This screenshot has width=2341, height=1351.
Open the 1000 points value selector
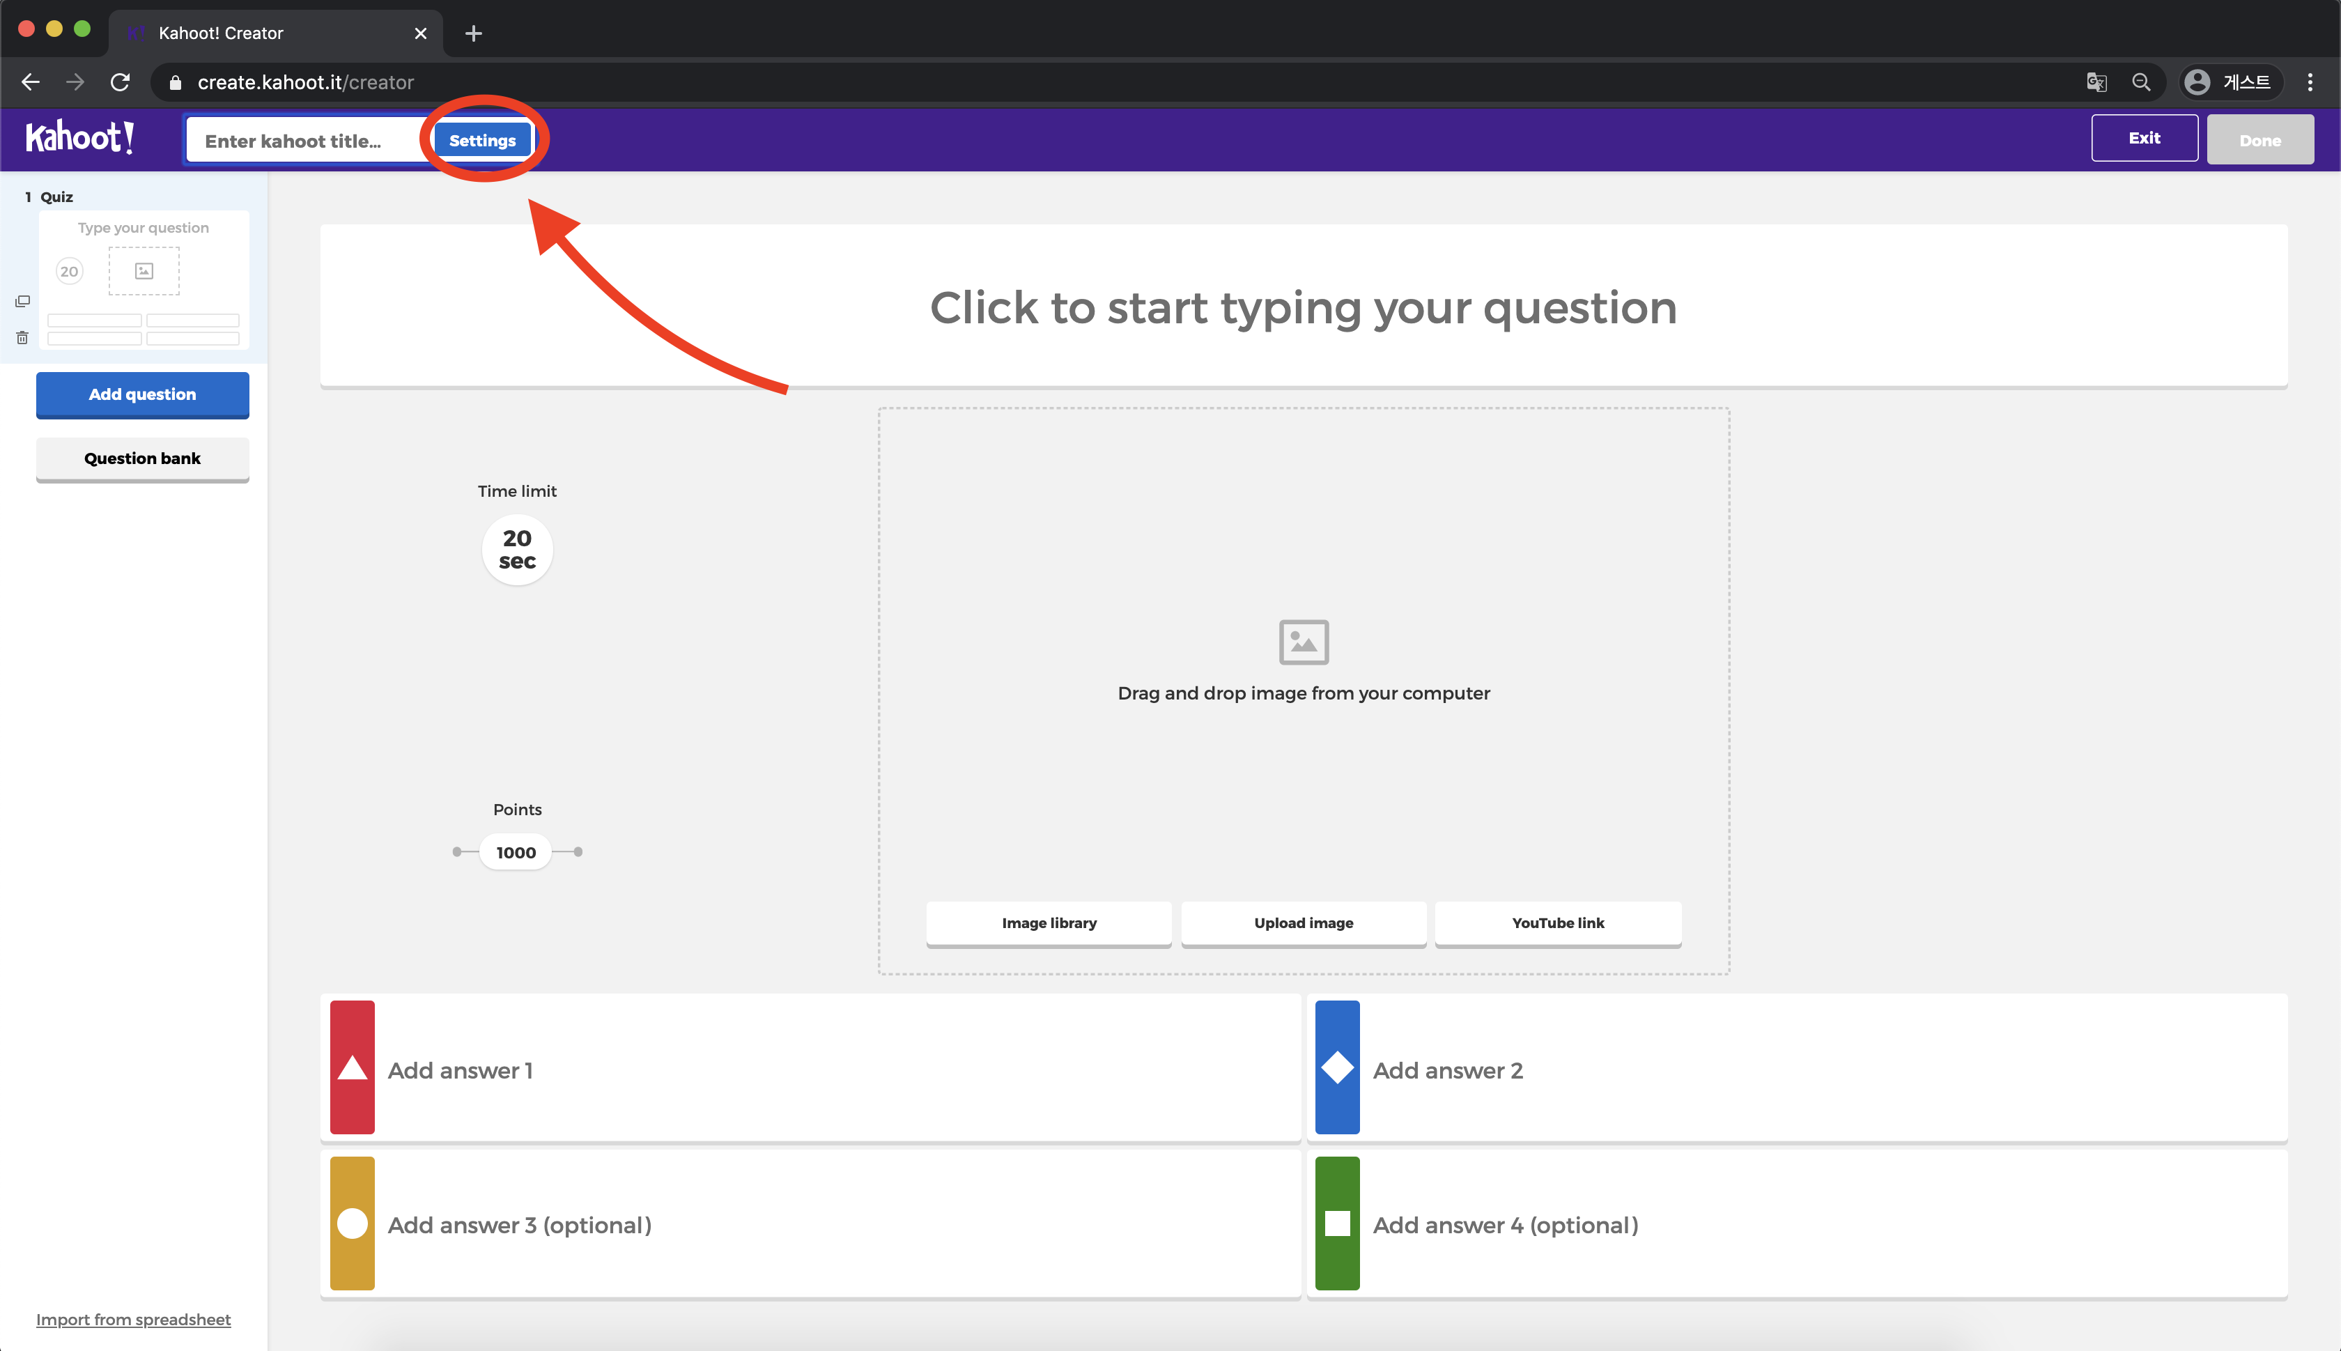click(516, 852)
